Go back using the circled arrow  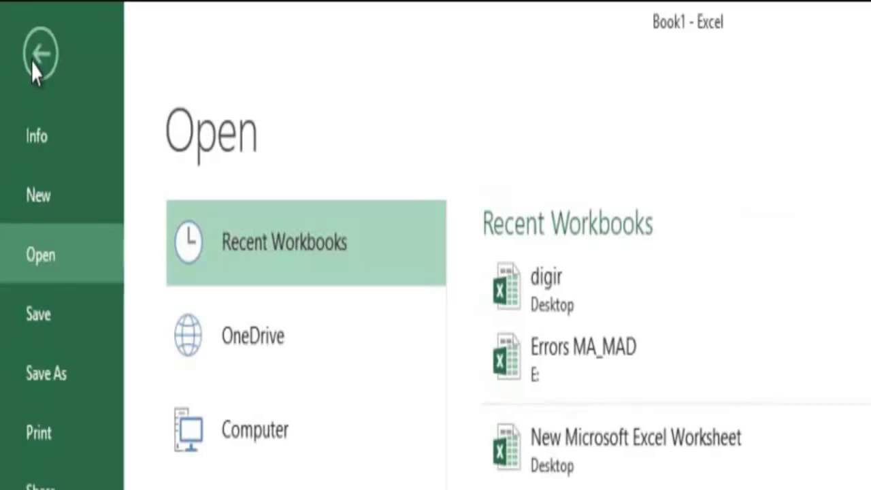40,54
